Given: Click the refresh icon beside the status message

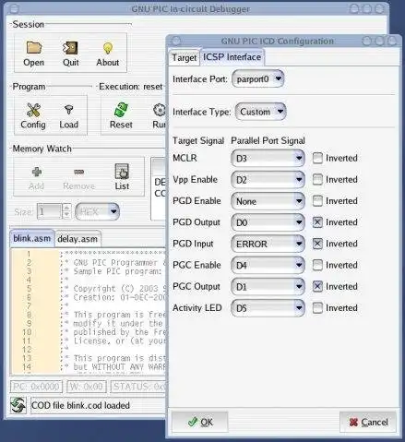Looking at the screenshot, I should (x=18, y=405).
